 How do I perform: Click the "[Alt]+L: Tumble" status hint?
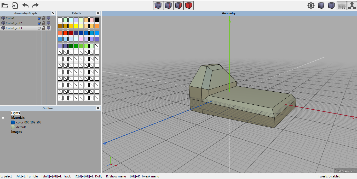[27, 176]
